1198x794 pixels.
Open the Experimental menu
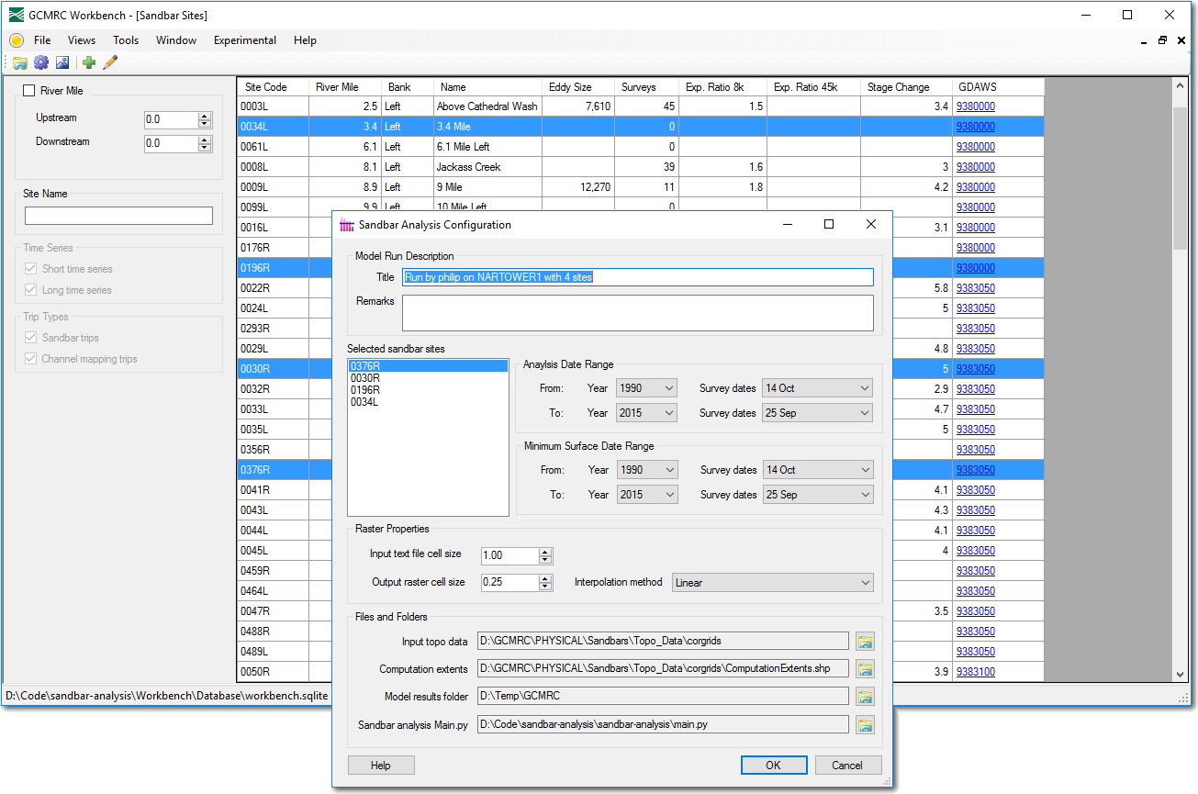point(245,40)
